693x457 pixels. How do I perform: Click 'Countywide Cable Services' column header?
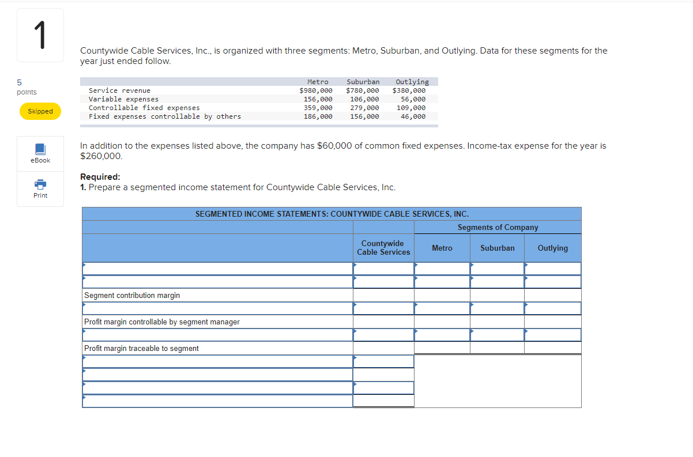pyautogui.click(x=383, y=248)
